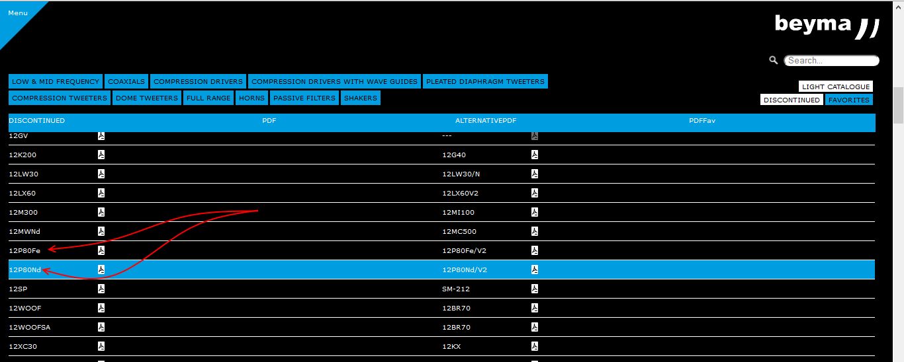Select the Passive Filters category

click(x=304, y=98)
